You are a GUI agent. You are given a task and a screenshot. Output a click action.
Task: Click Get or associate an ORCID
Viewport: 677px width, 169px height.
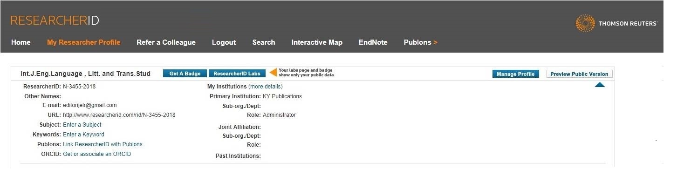(x=97, y=154)
